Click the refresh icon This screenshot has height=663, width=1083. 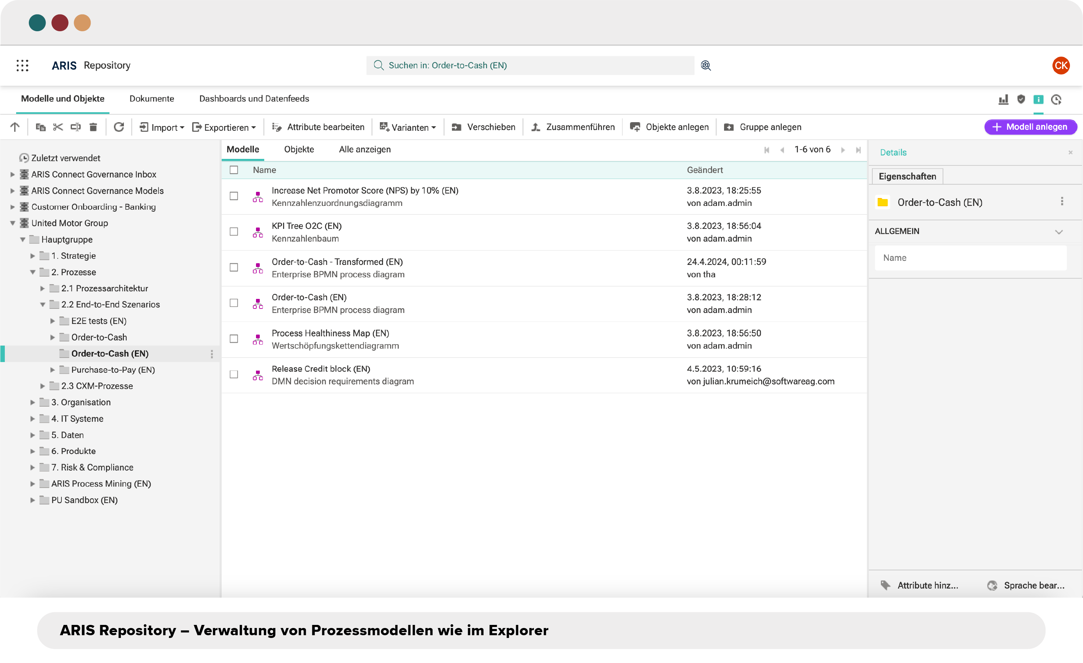click(x=119, y=127)
